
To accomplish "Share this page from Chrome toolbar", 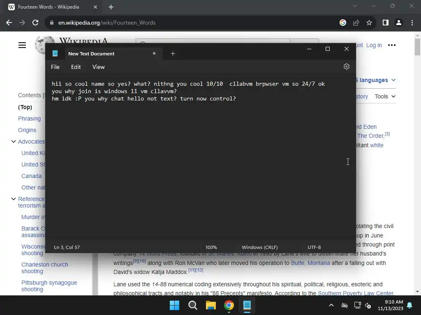I will click(x=356, y=23).
